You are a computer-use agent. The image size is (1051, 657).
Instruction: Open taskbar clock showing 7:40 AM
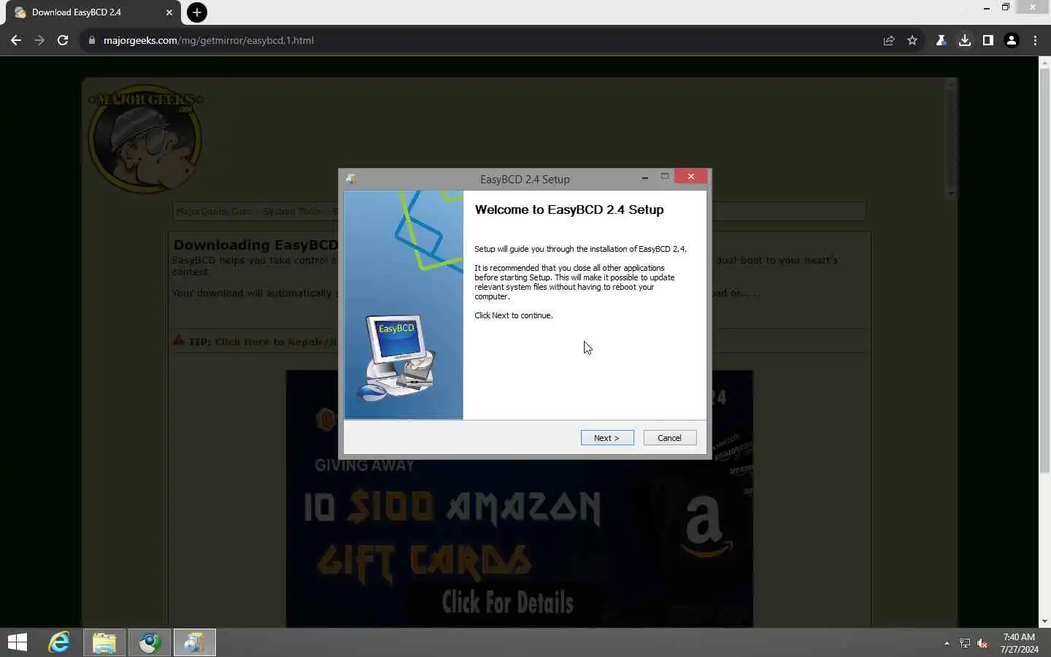point(1019,643)
